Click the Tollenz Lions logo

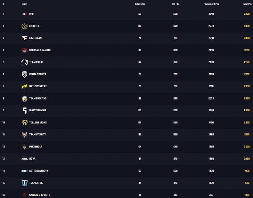click(x=24, y=123)
